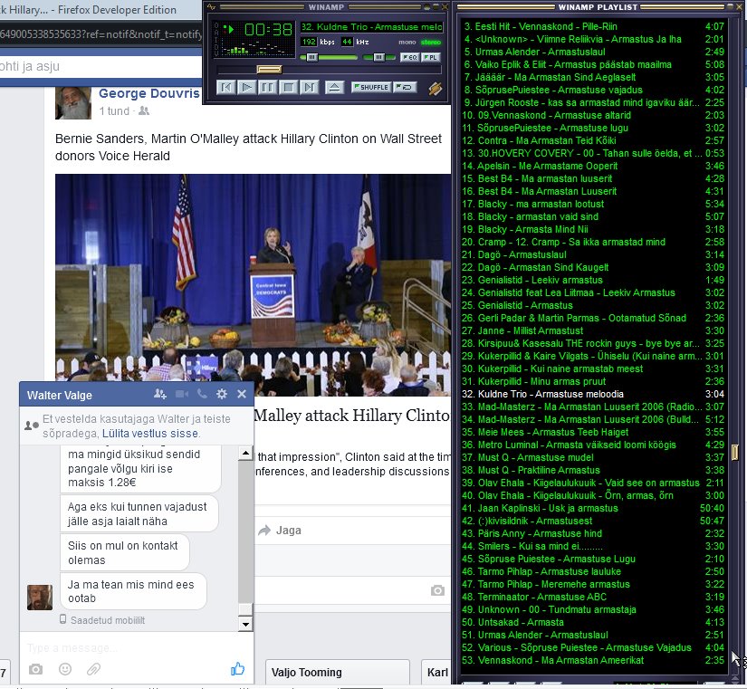Open the Karl chat tab
Viewport: 747px width, 689px height.
(x=436, y=673)
